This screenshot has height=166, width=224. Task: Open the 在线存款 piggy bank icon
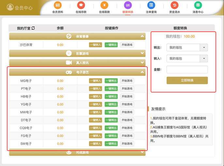81,6
